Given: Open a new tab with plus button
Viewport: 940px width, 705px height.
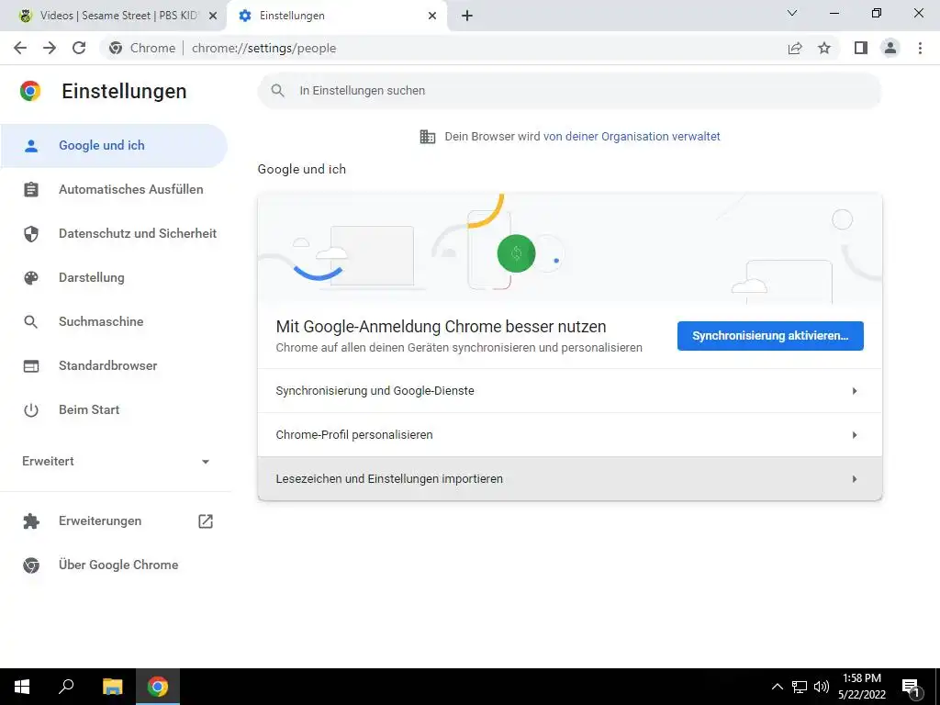Looking at the screenshot, I should pos(467,16).
